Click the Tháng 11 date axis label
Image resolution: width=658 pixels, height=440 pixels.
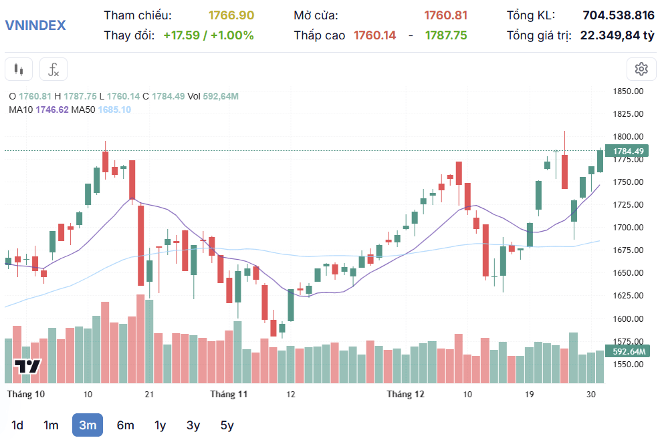pyautogui.click(x=229, y=395)
